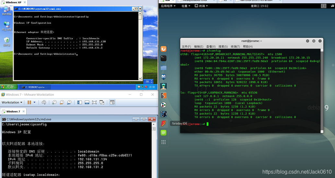Enter full screen mode in the VMware toolbar

(94, 102)
